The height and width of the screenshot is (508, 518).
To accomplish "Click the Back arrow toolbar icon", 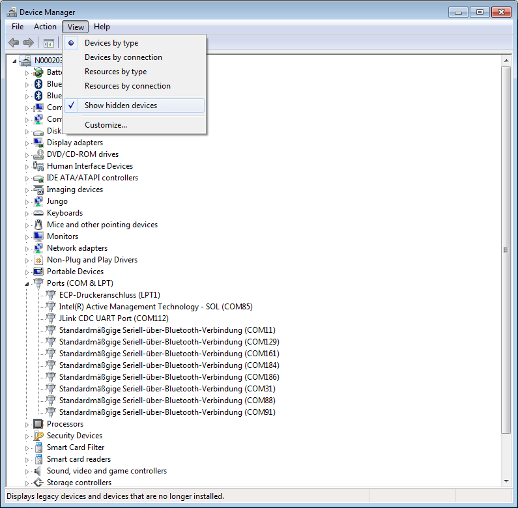I will [x=14, y=43].
